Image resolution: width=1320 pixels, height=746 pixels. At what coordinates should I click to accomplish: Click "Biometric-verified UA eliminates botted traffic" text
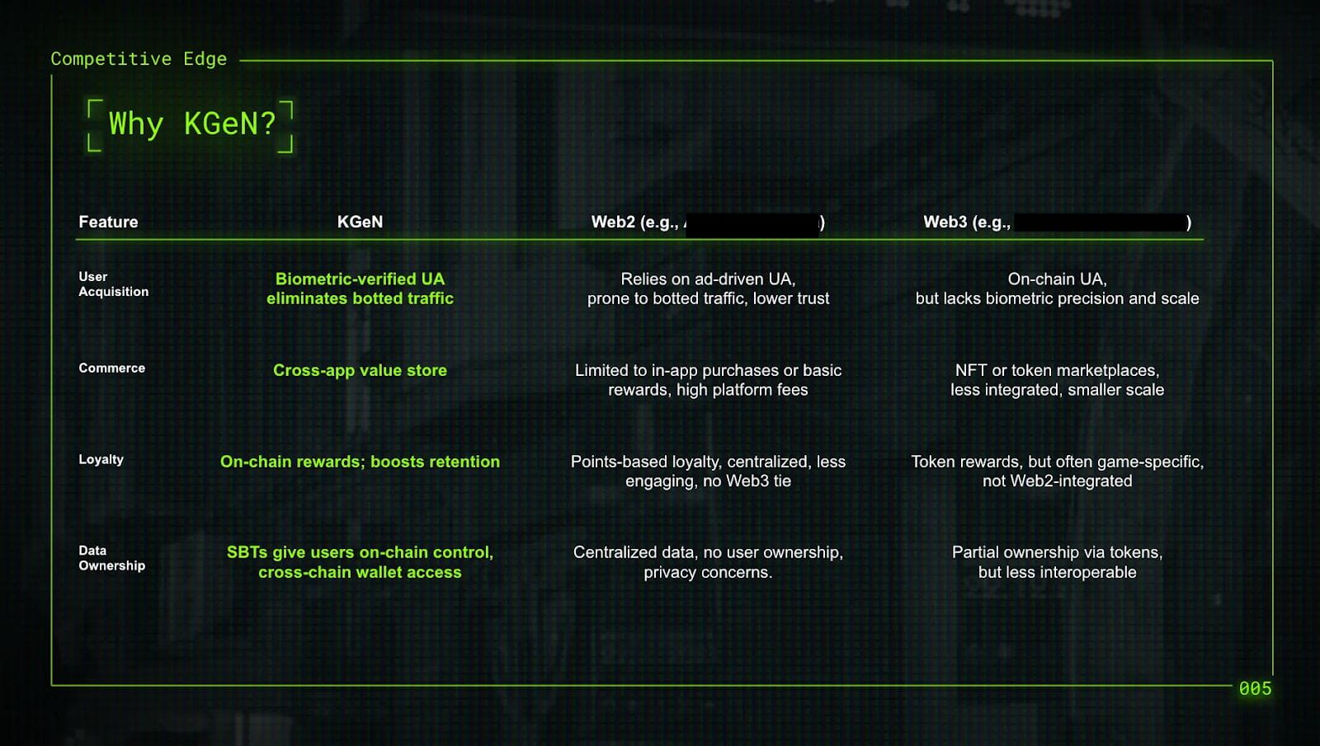coord(360,289)
